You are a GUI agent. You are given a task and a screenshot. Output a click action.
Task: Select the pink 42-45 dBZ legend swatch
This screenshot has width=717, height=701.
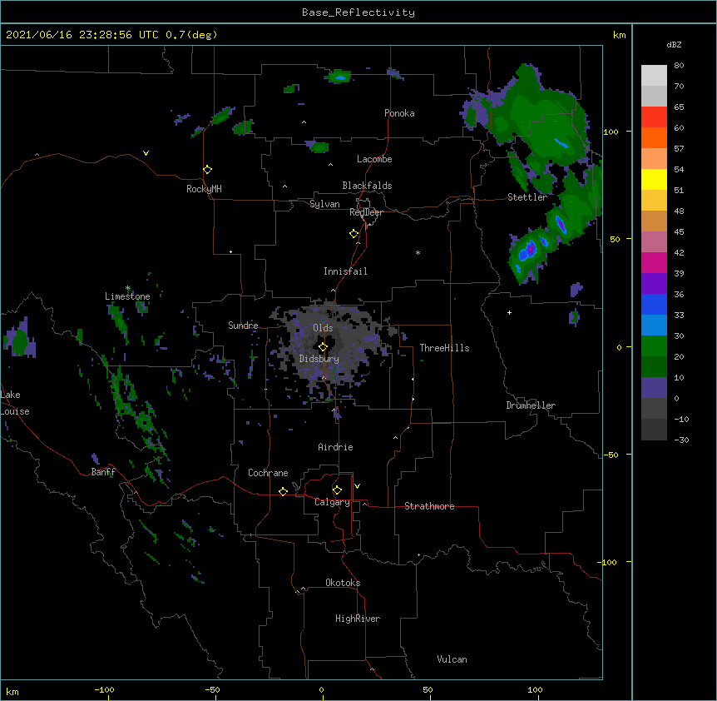(x=654, y=242)
